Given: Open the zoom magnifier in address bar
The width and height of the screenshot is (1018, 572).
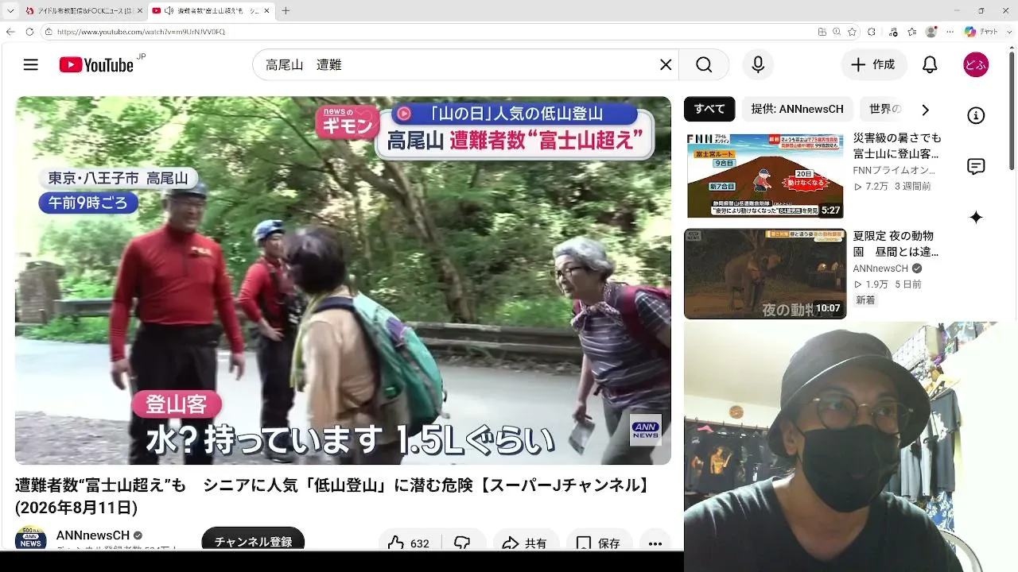Looking at the screenshot, I should [837, 32].
